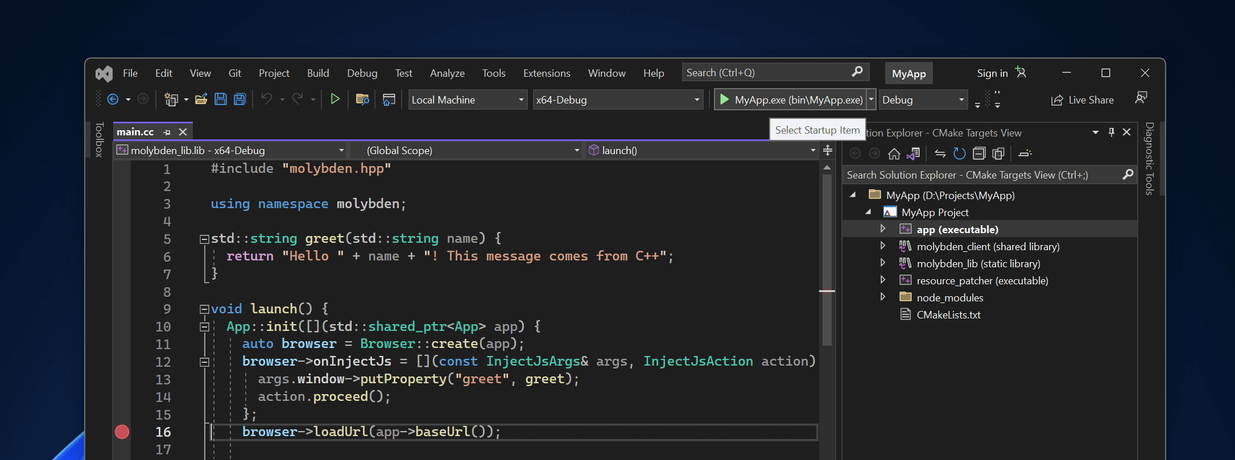The height and width of the screenshot is (460, 1235).
Task: Toggle Auto Hide pin for Solution Explorer
Action: (1111, 132)
